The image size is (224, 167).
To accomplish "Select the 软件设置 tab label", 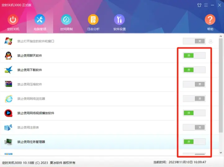I will (120, 29).
